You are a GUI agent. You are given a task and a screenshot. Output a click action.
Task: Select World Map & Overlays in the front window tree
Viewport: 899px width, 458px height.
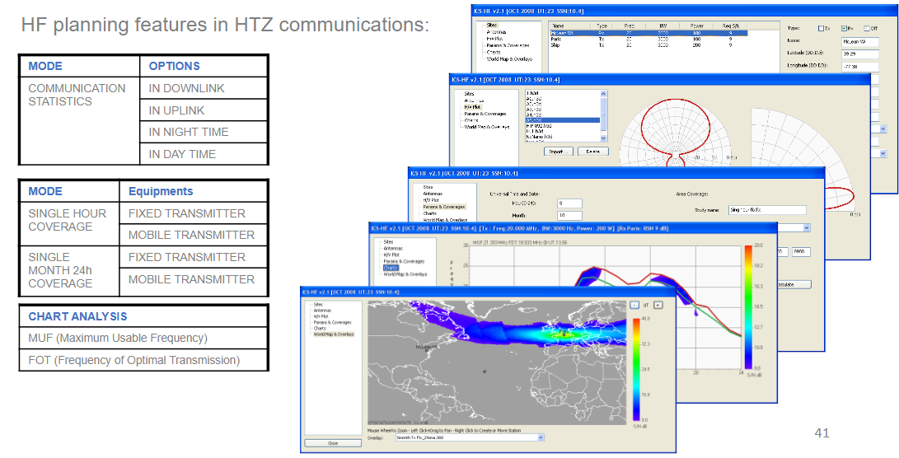333,334
